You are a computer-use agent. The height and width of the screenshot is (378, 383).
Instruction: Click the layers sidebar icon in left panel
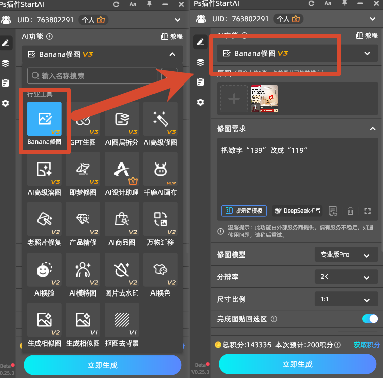pyautogui.click(x=6, y=63)
